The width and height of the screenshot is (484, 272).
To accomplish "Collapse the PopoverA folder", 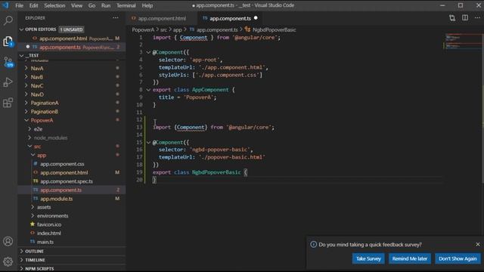I will point(26,120).
